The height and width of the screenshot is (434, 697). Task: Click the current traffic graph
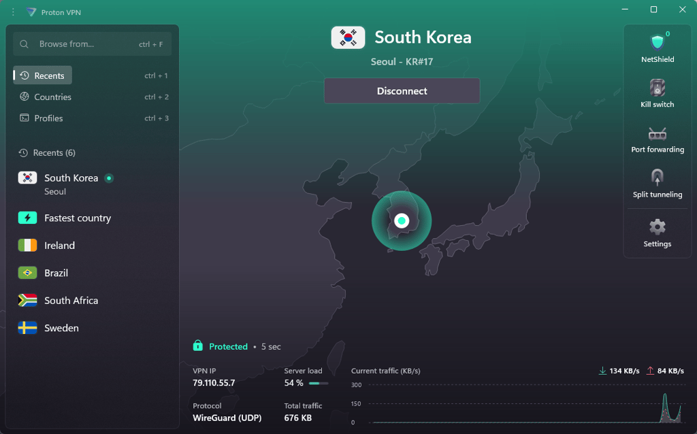click(x=527, y=403)
